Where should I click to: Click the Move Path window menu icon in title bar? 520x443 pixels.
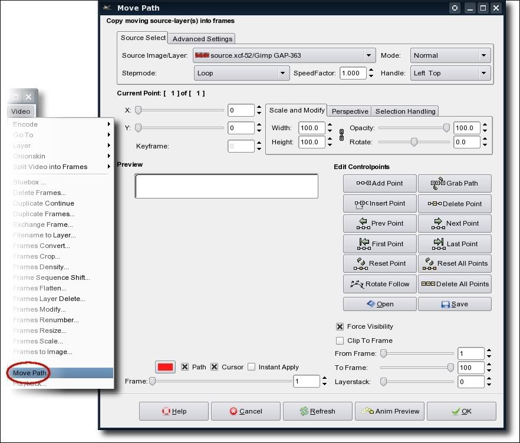(x=107, y=8)
